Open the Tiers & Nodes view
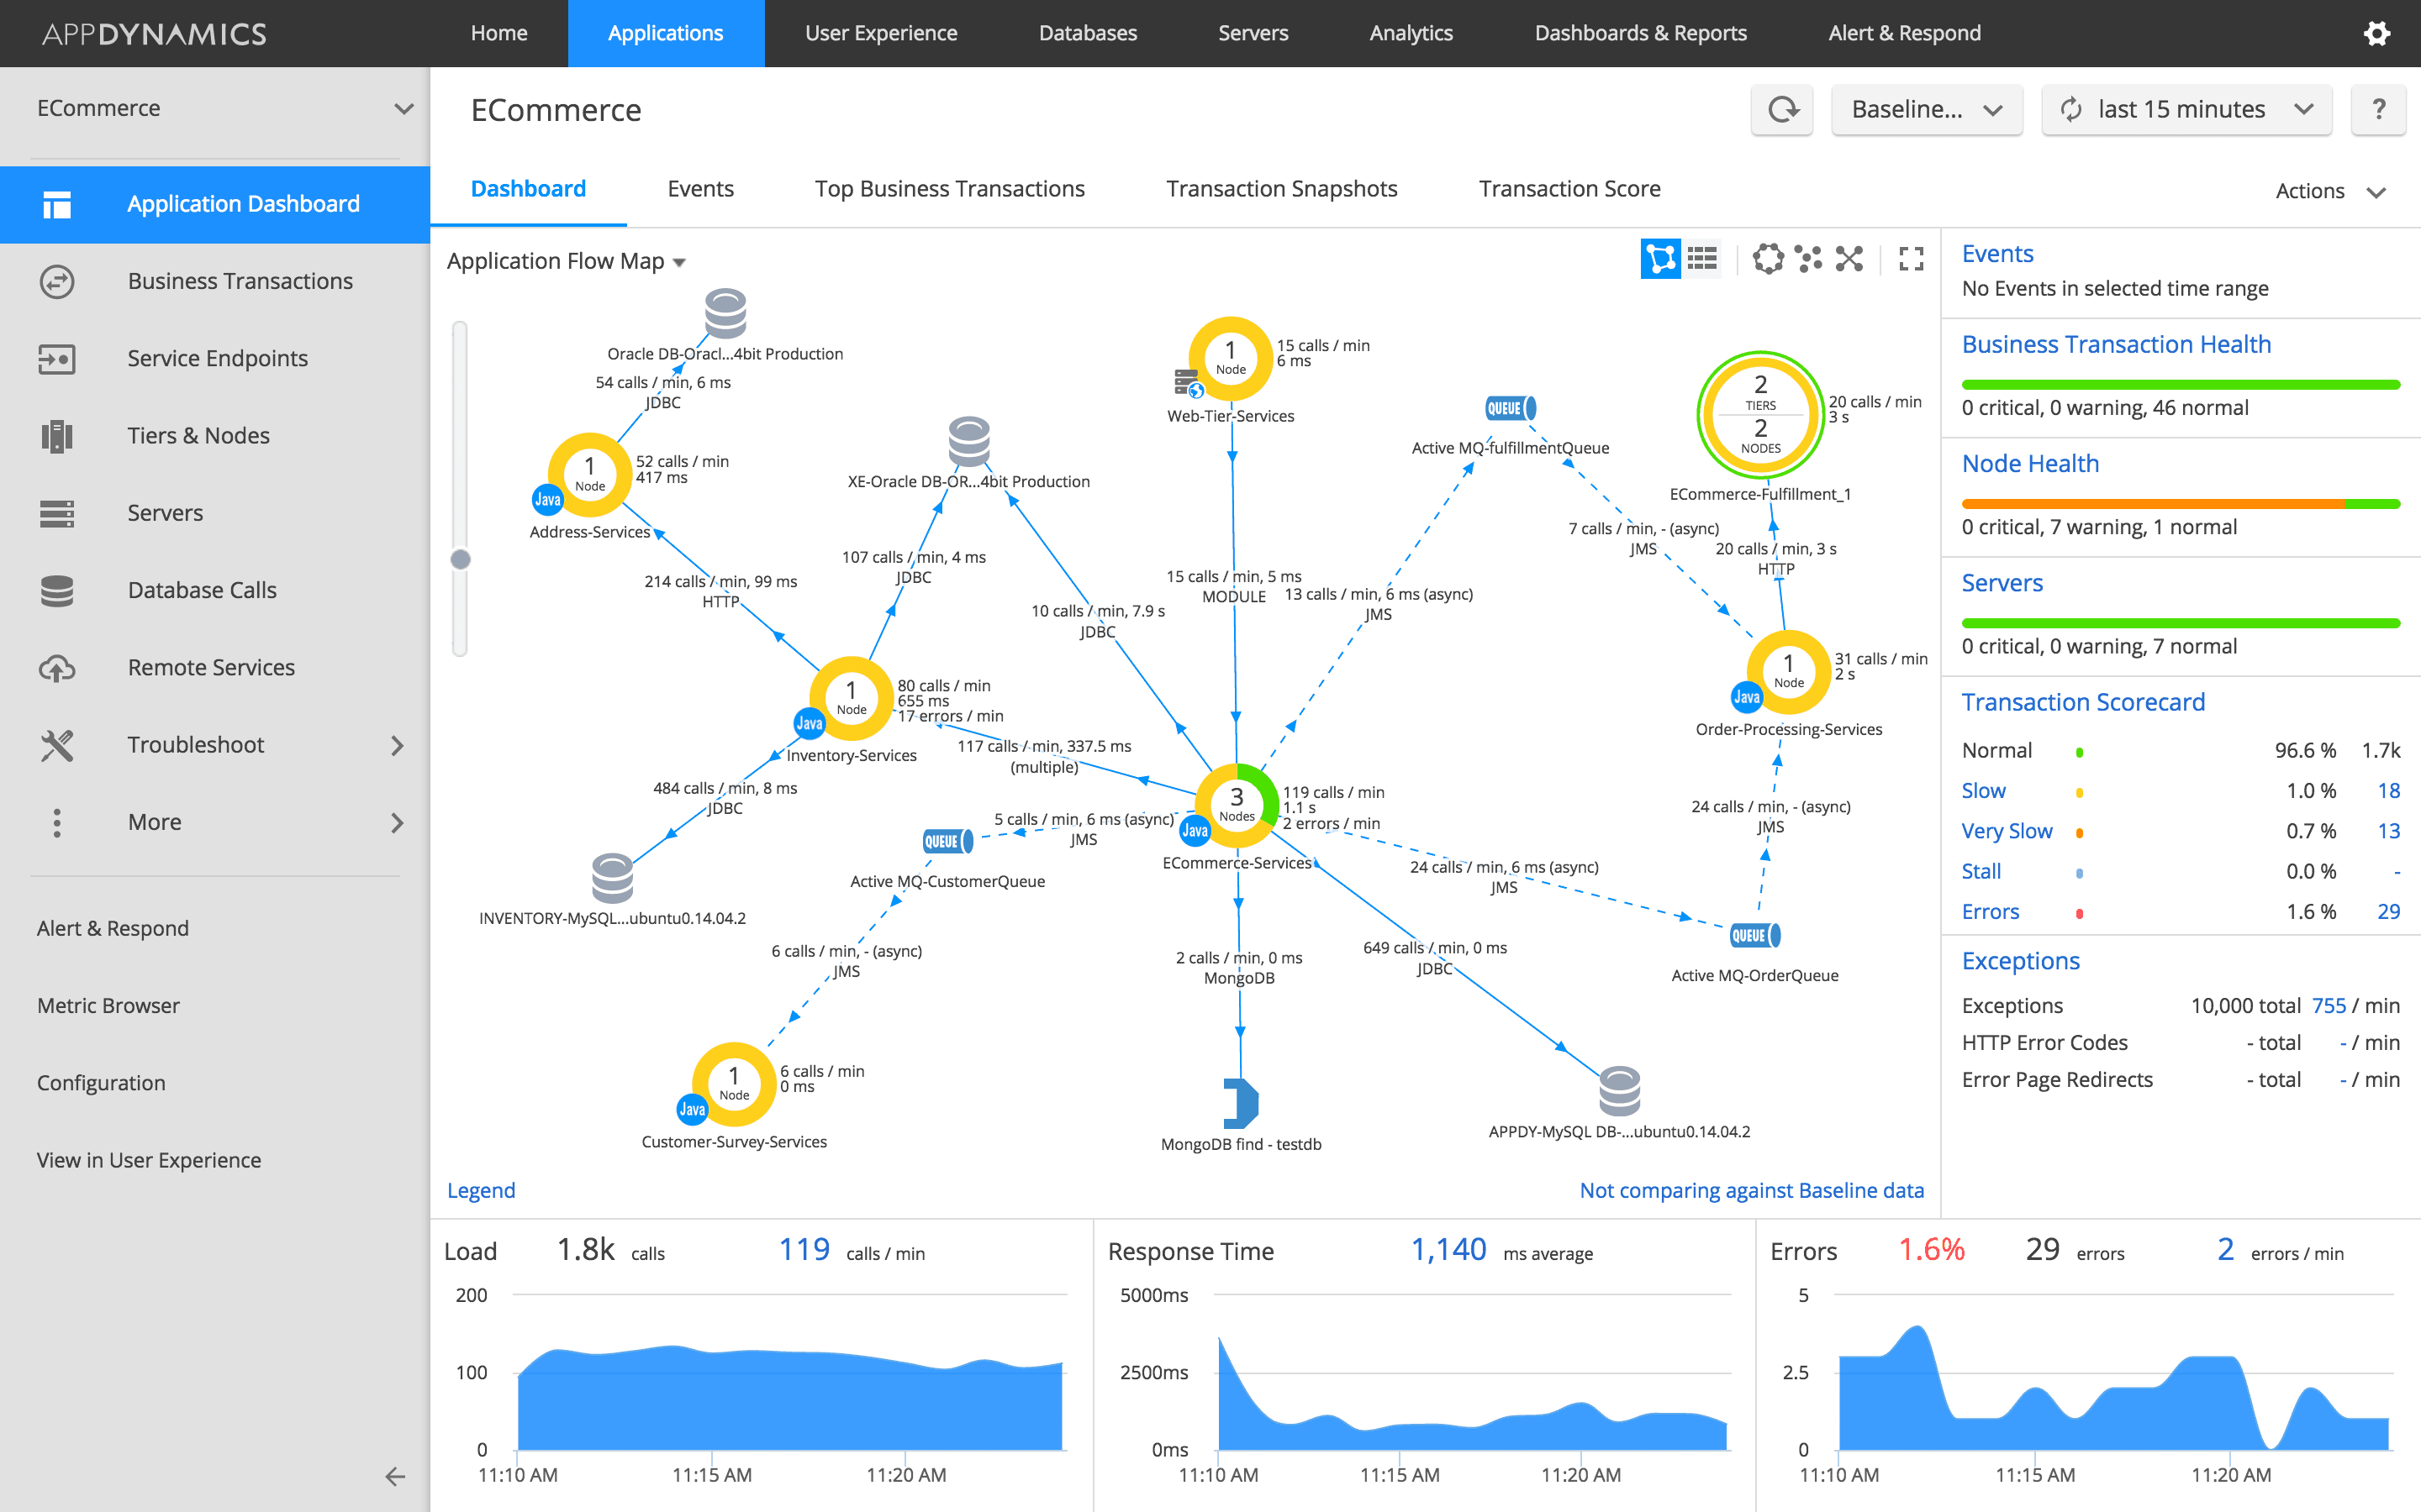The image size is (2421, 1512). [x=198, y=435]
